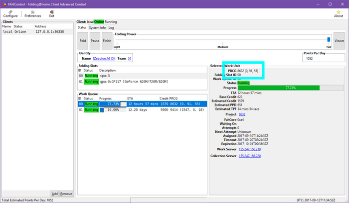Click the Clients Address column header

coord(40,26)
